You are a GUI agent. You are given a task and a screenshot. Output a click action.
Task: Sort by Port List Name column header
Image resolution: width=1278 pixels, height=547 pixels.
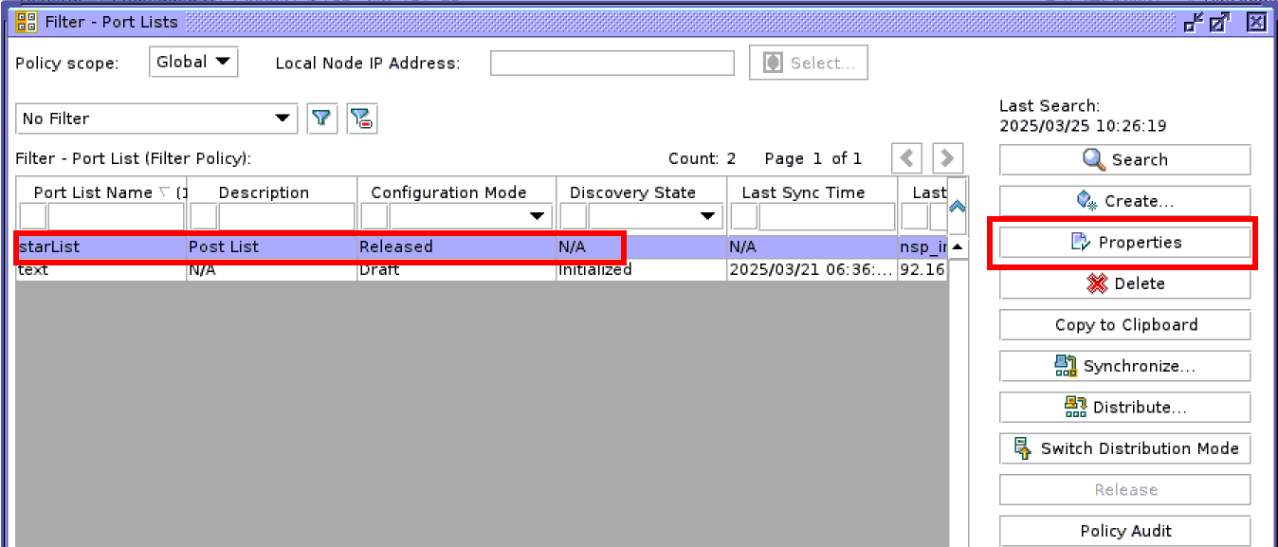[x=93, y=192]
